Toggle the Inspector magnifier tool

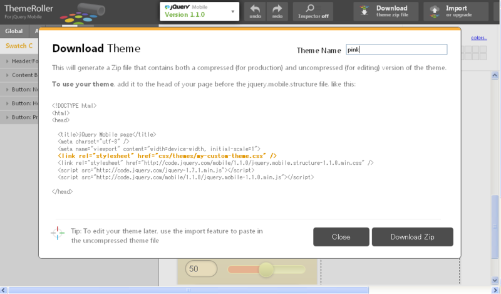313,11
